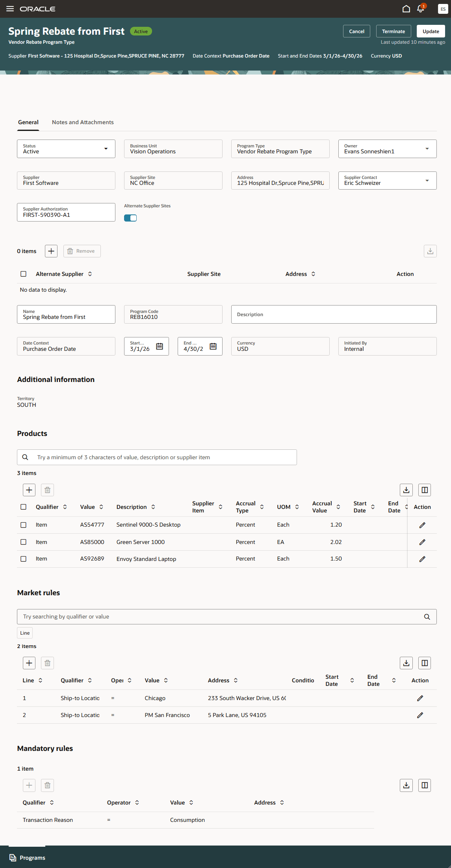451x868 pixels.
Task: Open the notifications bell
Action: coord(420,9)
